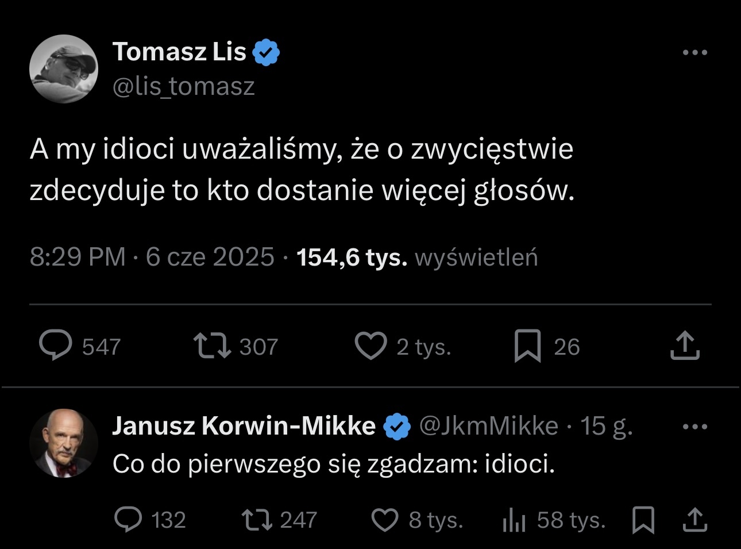The width and height of the screenshot is (741, 549).
Task: Bookmark the Korwin-Mikke reply
Action: 643,520
